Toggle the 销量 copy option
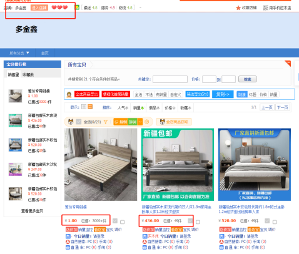 click(274, 95)
